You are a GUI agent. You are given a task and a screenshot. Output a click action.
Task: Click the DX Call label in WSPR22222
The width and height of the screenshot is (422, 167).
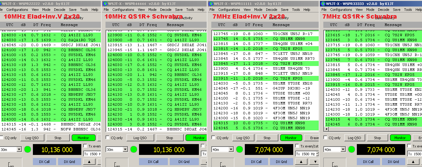coord(45,161)
